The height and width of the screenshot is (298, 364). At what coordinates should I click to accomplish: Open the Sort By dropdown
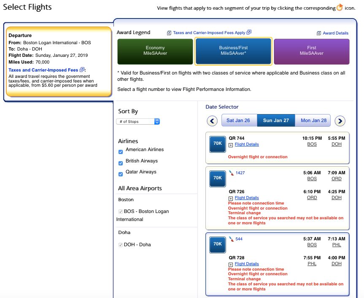pos(138,122)
